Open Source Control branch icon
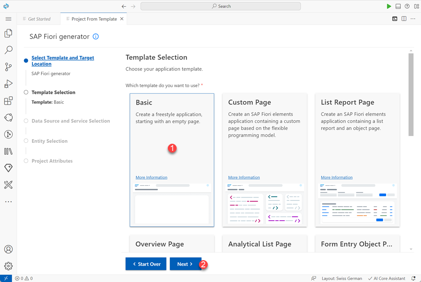 pyautogui.click(x=8, y=67)
